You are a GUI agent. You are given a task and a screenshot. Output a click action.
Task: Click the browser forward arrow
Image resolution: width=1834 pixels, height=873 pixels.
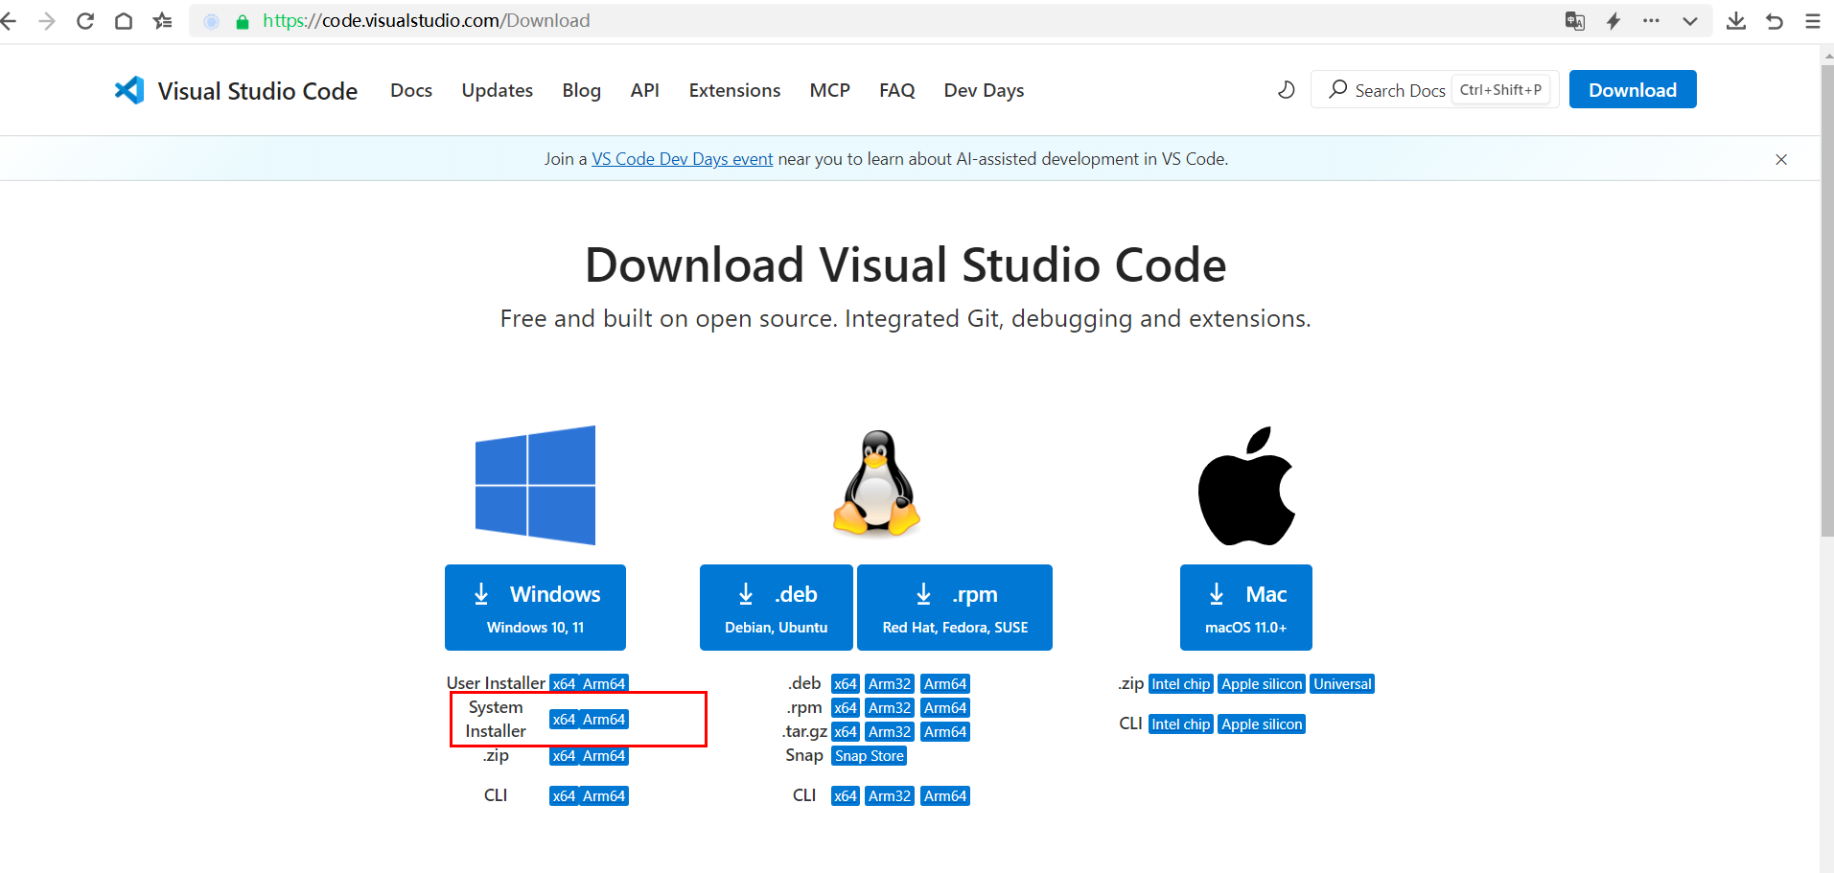pyautogui.click(x=47, y=21)
